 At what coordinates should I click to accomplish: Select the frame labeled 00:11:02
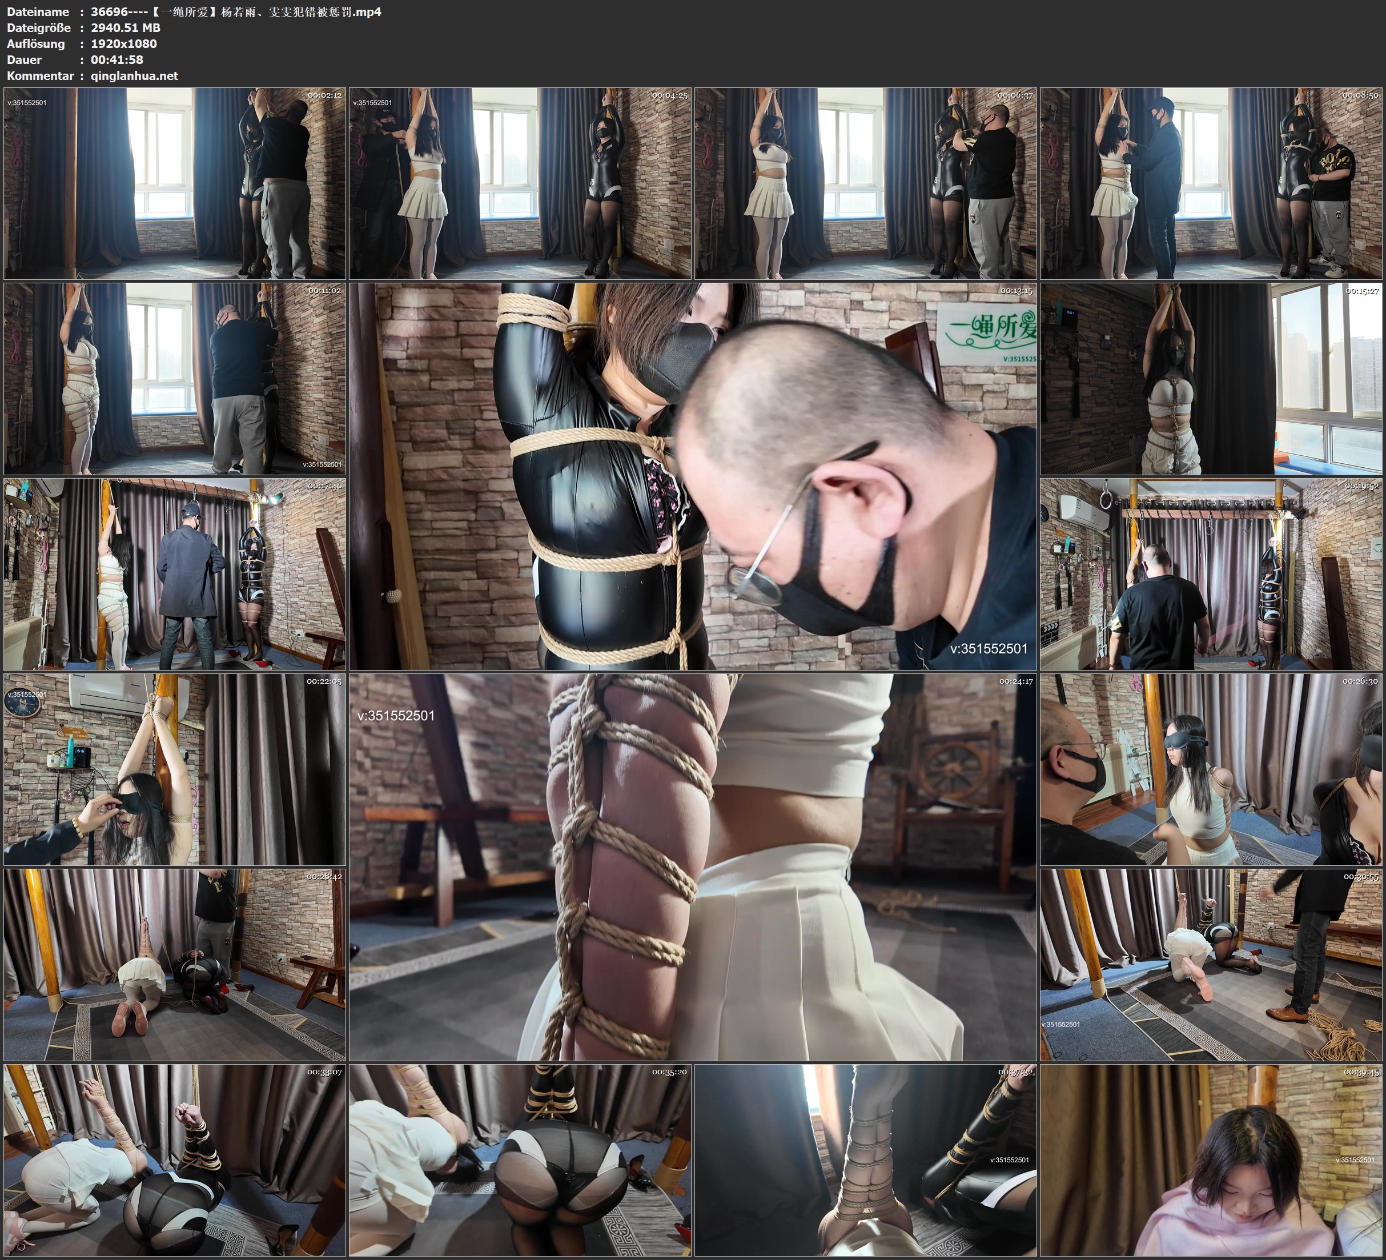175,378
